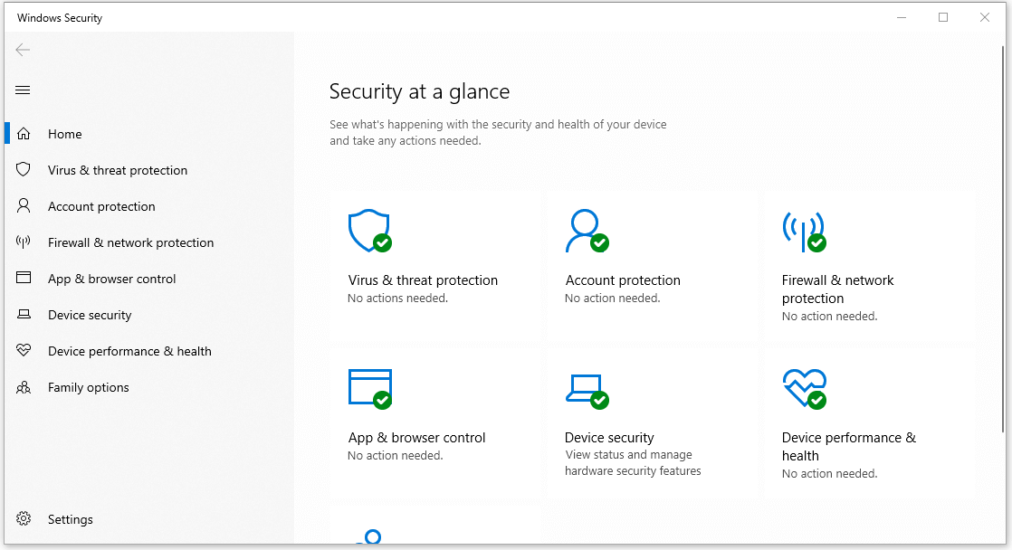Open the Device security tile title
The height and width of the screenshot is (550, 1012).
609,437
